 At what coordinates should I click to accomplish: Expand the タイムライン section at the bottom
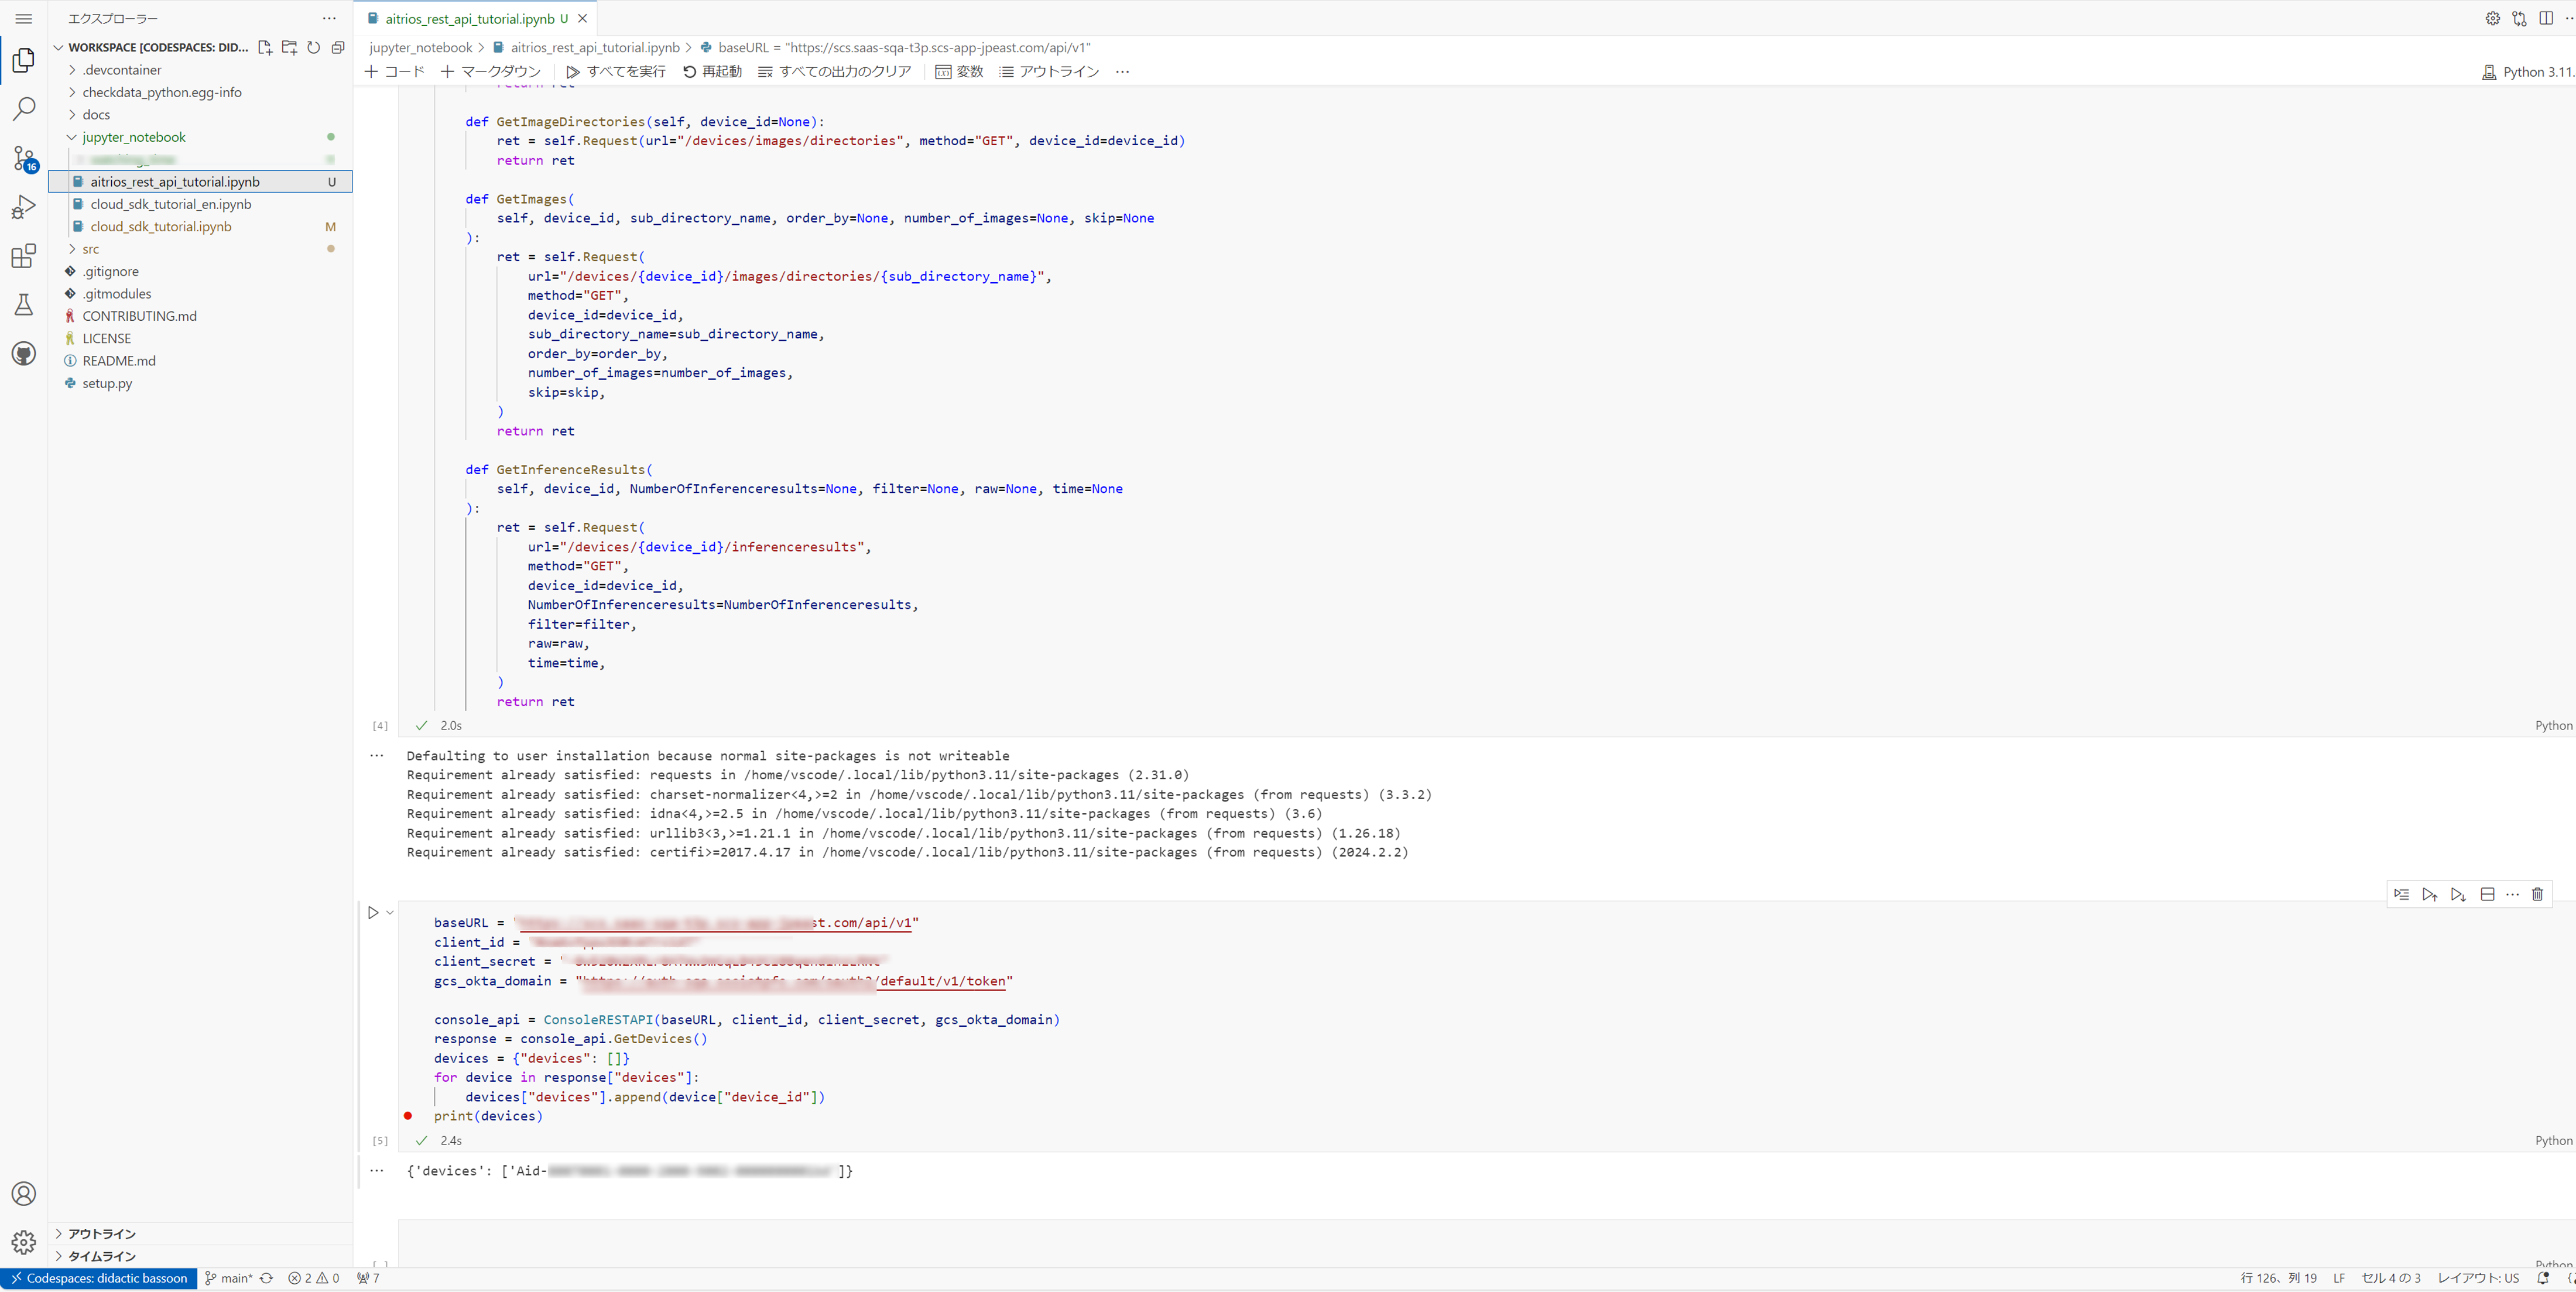coord(100,1256)
